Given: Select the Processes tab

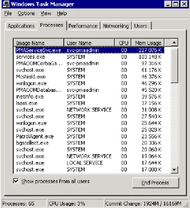Looking at the screenshot, I should 52,25.
